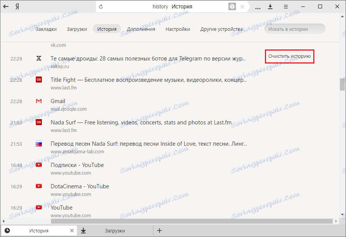Click the vk.com domain text
The height and width of the screenshot is (237, 346).
coord(58,45)
